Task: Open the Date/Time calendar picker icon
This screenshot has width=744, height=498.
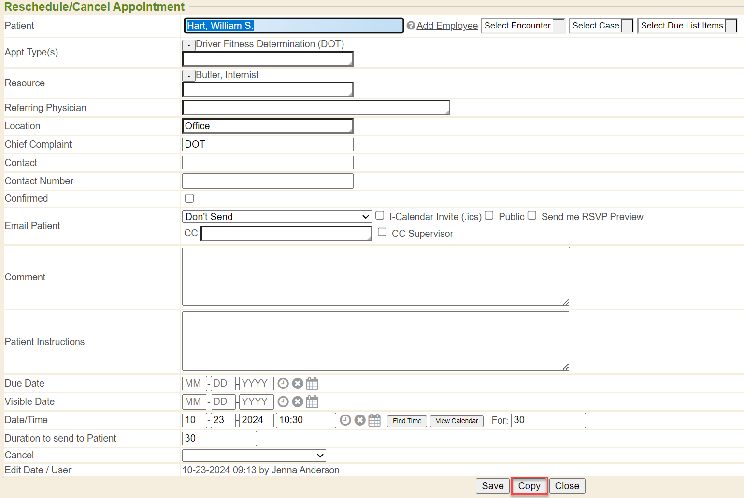Action: click(x=374, y=420)
